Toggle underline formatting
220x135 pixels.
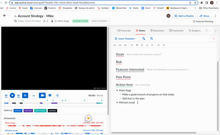point(147,45)
